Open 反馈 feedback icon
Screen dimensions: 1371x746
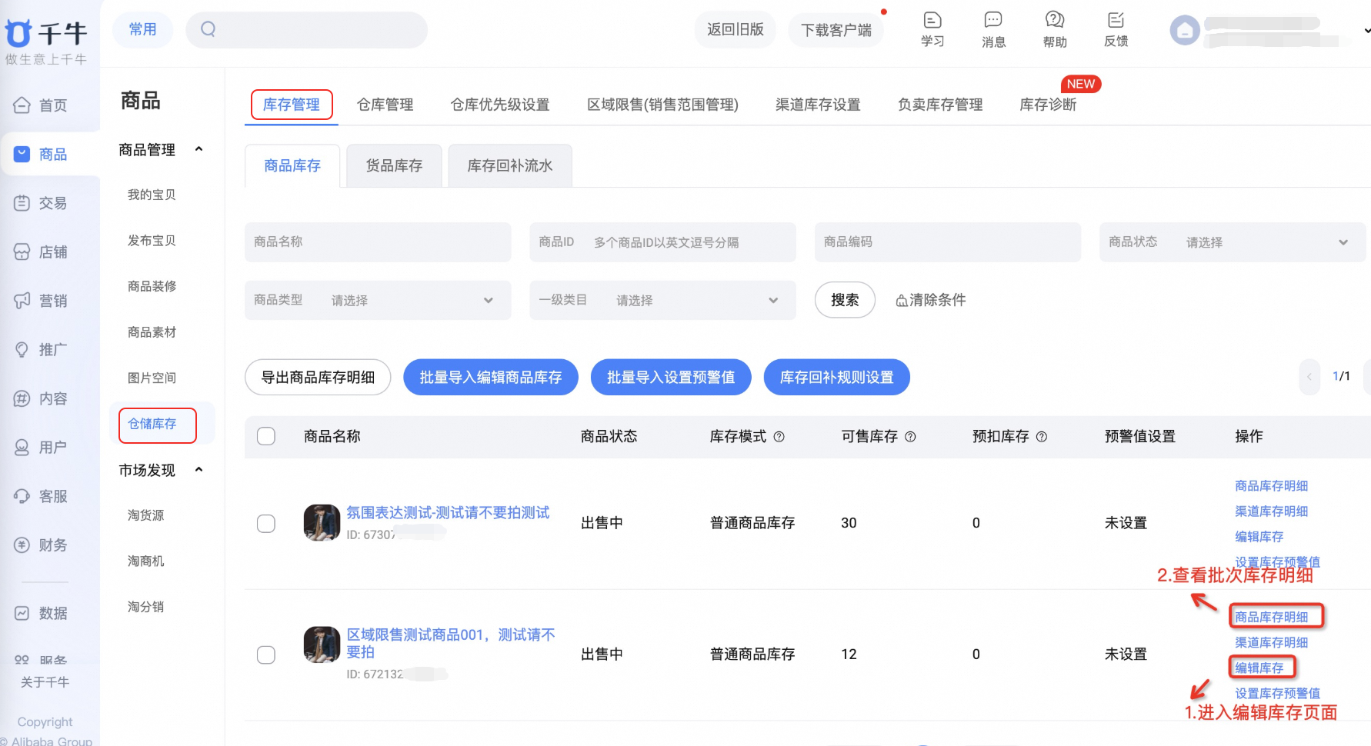tap(1116, 29)
